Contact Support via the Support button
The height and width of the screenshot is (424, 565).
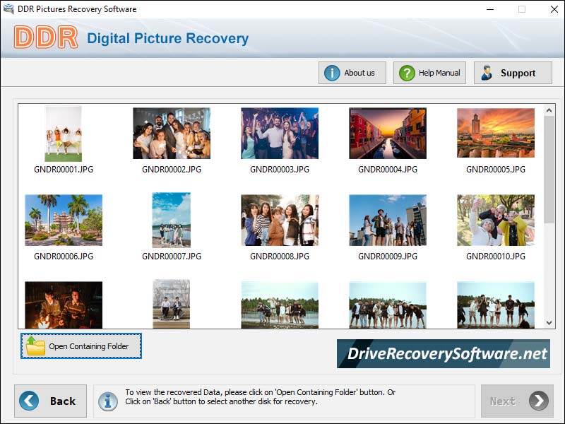click(513, 73)
